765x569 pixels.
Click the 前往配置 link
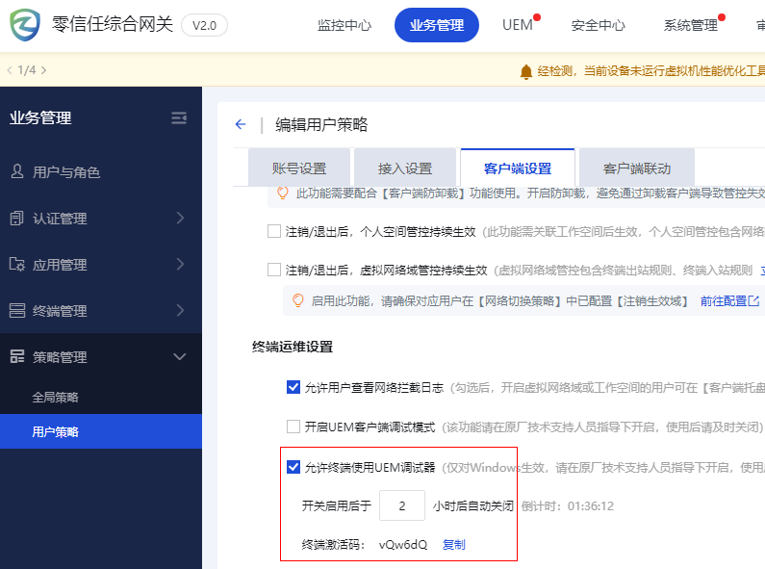tap(722, 301)
